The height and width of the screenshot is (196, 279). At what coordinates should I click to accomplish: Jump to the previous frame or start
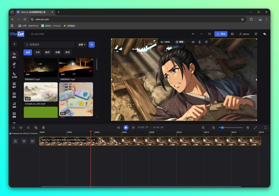(119, 128)
